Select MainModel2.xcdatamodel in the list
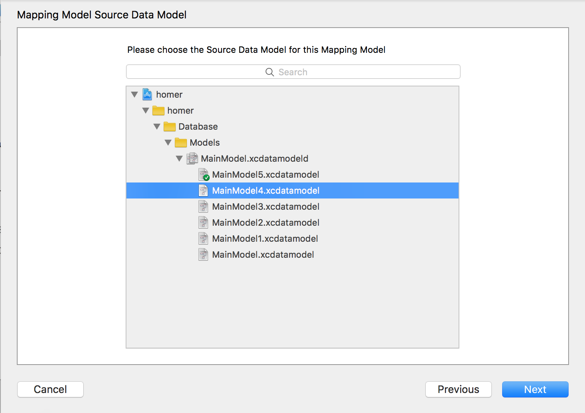585x413 pixels. (265, 223)
